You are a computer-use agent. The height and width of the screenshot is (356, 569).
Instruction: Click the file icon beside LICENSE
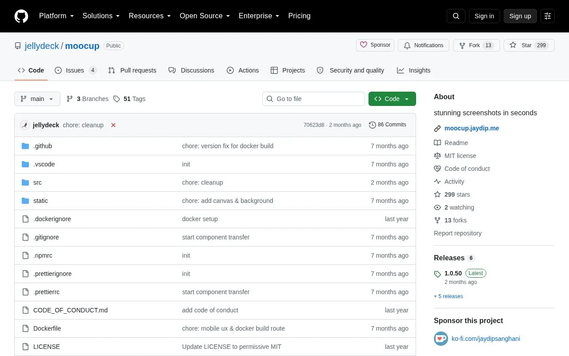pos(25,347)
